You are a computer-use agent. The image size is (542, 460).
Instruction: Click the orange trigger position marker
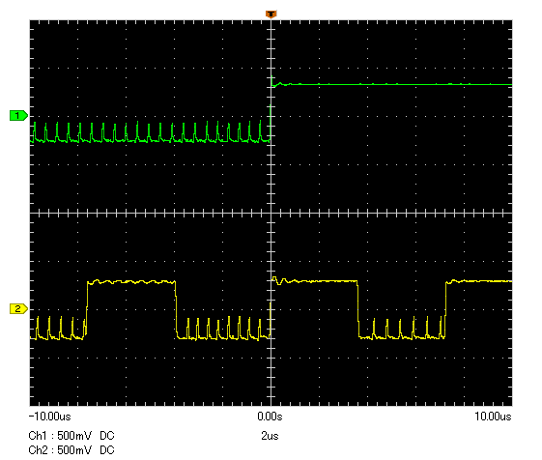271,14
